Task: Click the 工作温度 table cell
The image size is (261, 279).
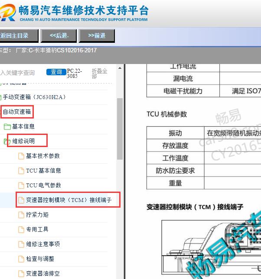Action: [x=175, y=158]
